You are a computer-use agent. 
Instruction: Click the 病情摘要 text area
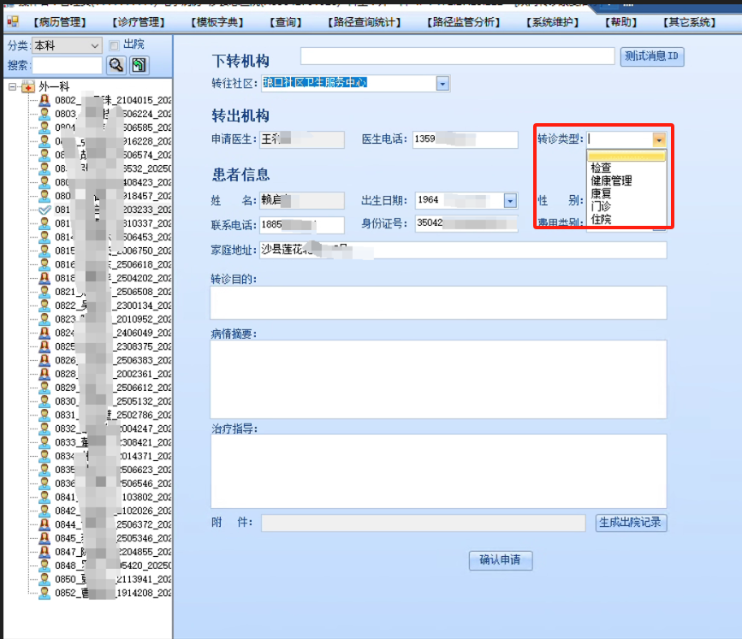(439, 379)
